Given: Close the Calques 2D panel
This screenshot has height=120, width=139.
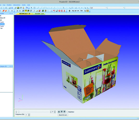Looking at the screenshot, I should [12, 66].
